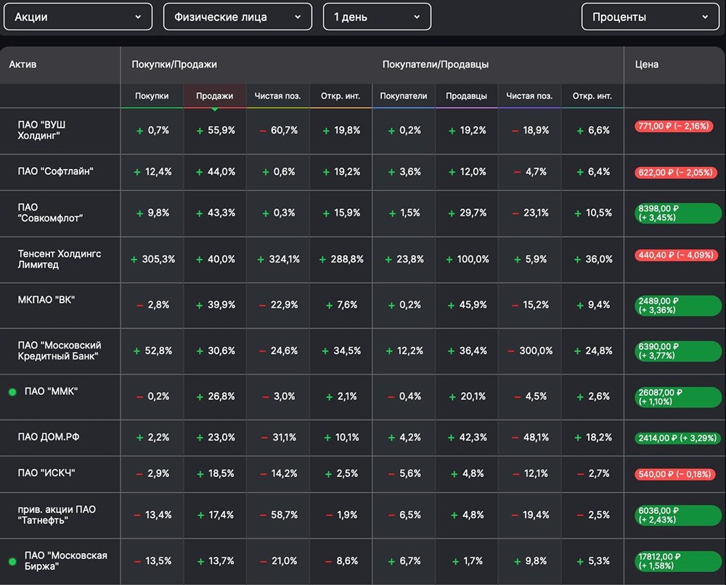Click the − 60,7% net position cell
This screenshot has width=726, height=585.
(278, 131)
